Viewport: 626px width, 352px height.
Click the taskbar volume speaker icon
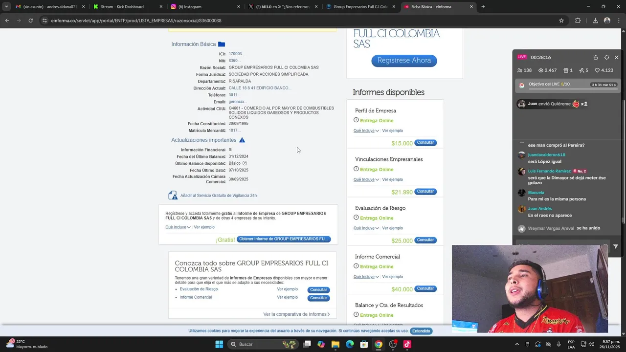(591, 344)
